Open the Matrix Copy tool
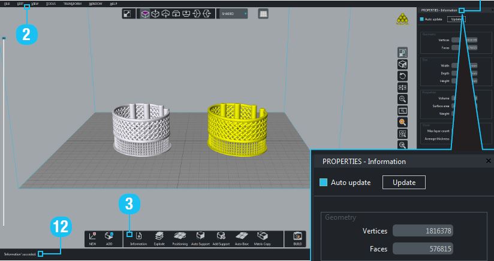 [262, 237]
